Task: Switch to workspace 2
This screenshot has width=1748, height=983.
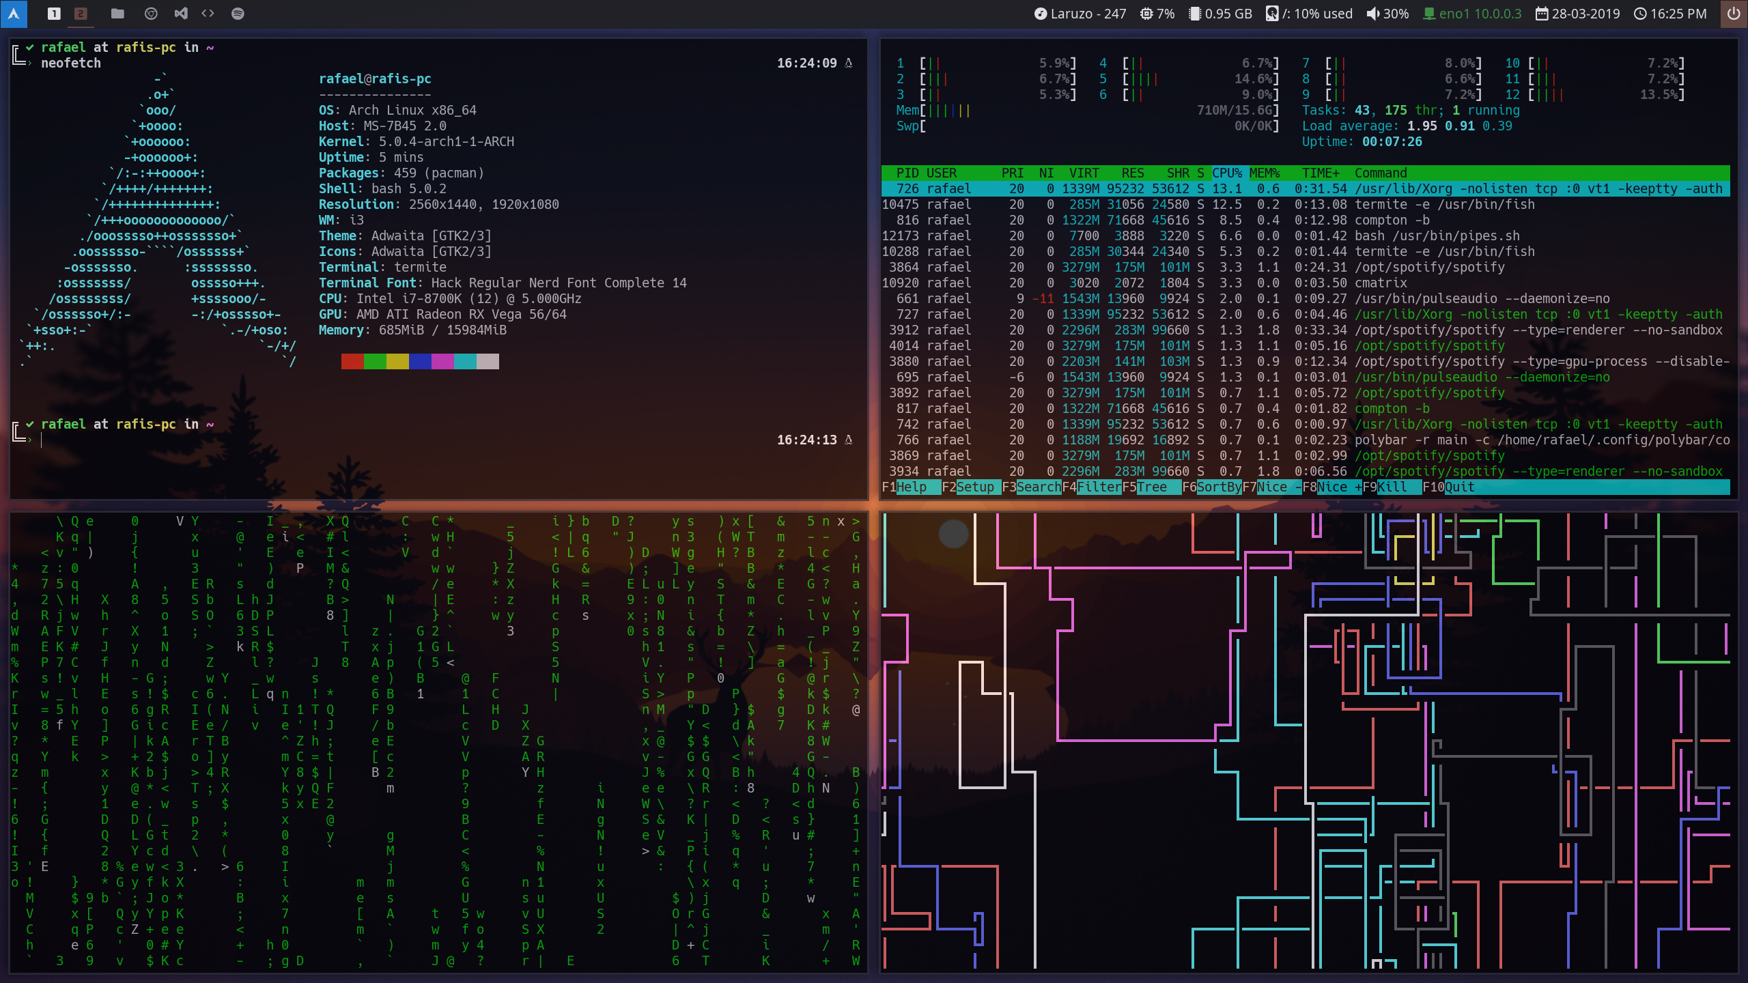Action: click(81, 14)
